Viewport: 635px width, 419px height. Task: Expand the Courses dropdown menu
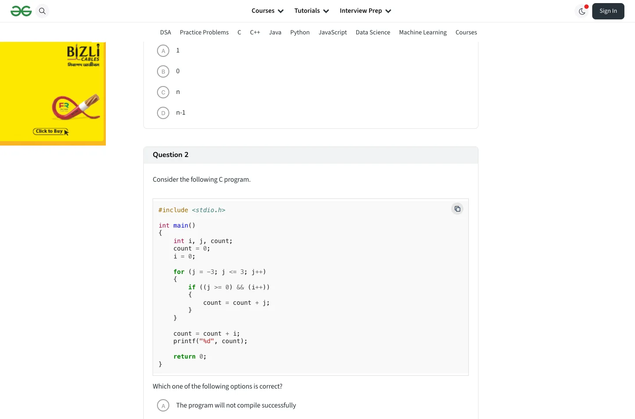[x=268, y=11]
